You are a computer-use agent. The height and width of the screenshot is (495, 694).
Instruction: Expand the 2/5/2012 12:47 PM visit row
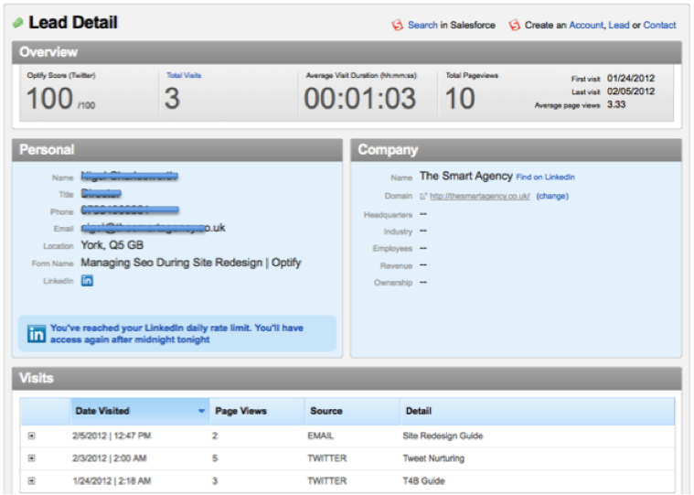[31, 436]
